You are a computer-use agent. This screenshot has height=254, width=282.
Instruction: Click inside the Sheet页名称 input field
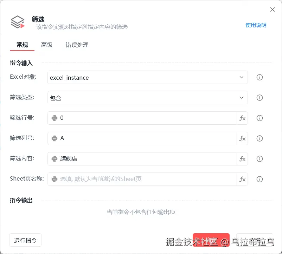[141, 179]
